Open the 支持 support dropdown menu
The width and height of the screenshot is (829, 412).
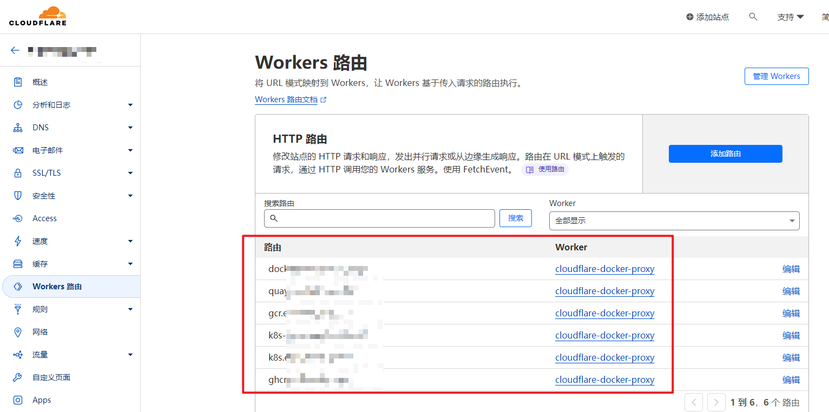coord(791,17)
